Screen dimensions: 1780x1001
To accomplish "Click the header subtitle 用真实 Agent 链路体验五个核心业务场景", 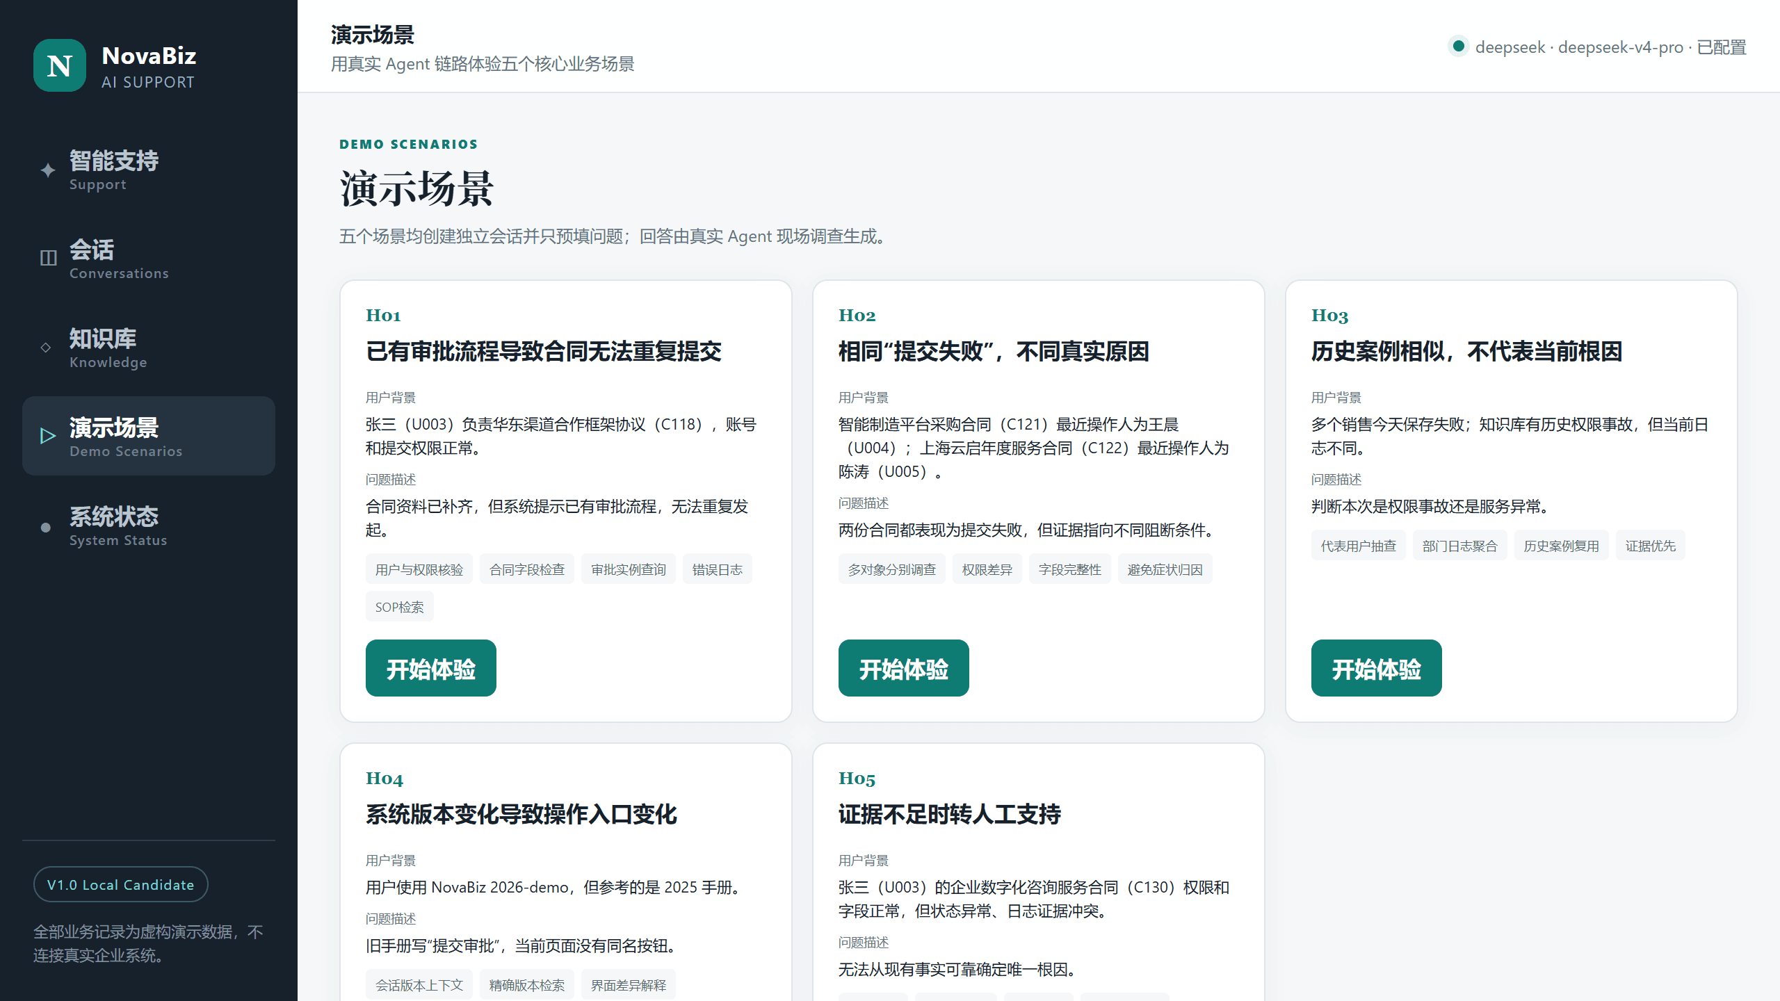I will tap(483, 64).
